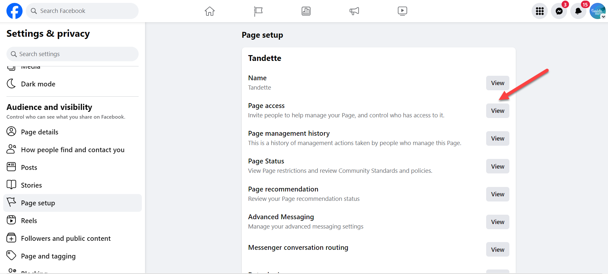Click the Search settings field
This screenshot has width=608, height=274.
73,54
